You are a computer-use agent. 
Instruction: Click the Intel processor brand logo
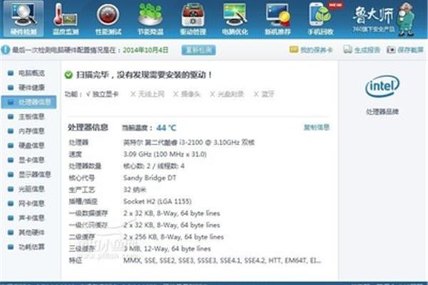(x=382, y=86)
